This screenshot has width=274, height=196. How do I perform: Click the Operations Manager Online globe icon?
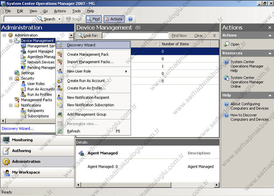click(226, 78)
